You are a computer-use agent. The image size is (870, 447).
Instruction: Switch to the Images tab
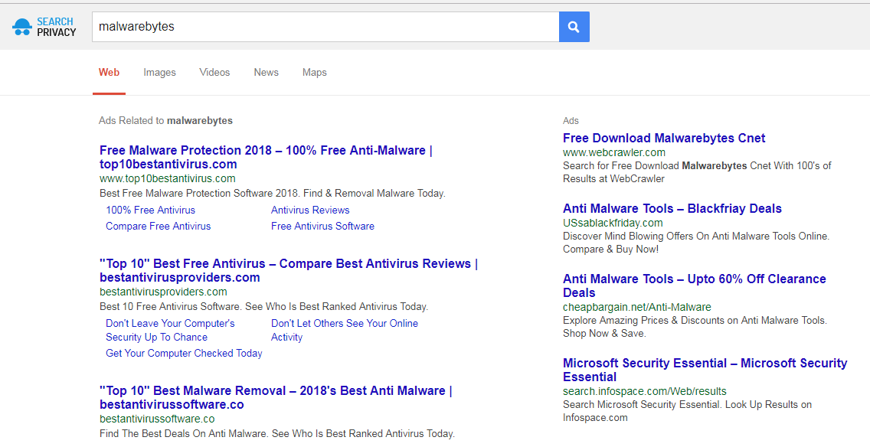point(159,72)
